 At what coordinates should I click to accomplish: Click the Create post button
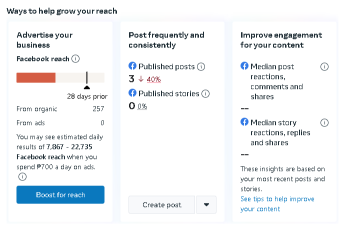coord(161,204)
